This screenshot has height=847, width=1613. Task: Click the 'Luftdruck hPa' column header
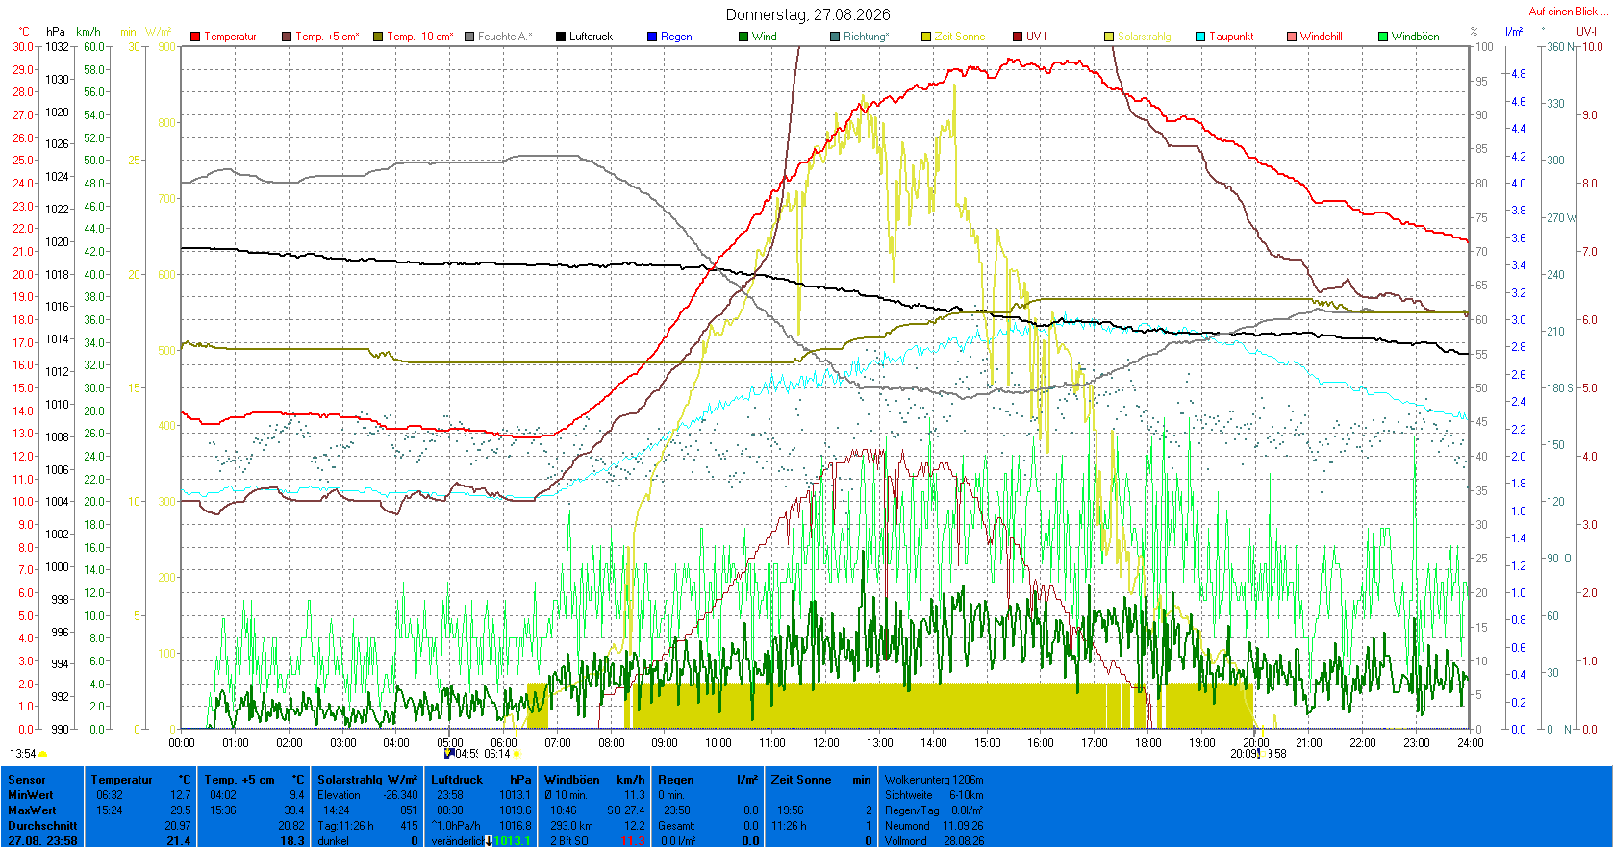point(481,780)
